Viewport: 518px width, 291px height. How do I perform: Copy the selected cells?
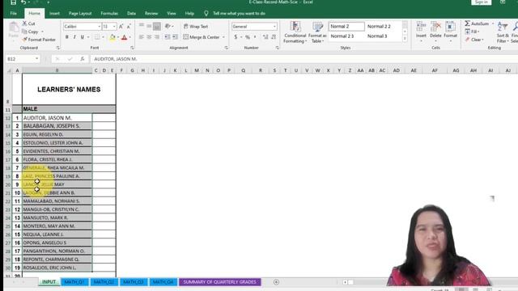coord(30,32)
